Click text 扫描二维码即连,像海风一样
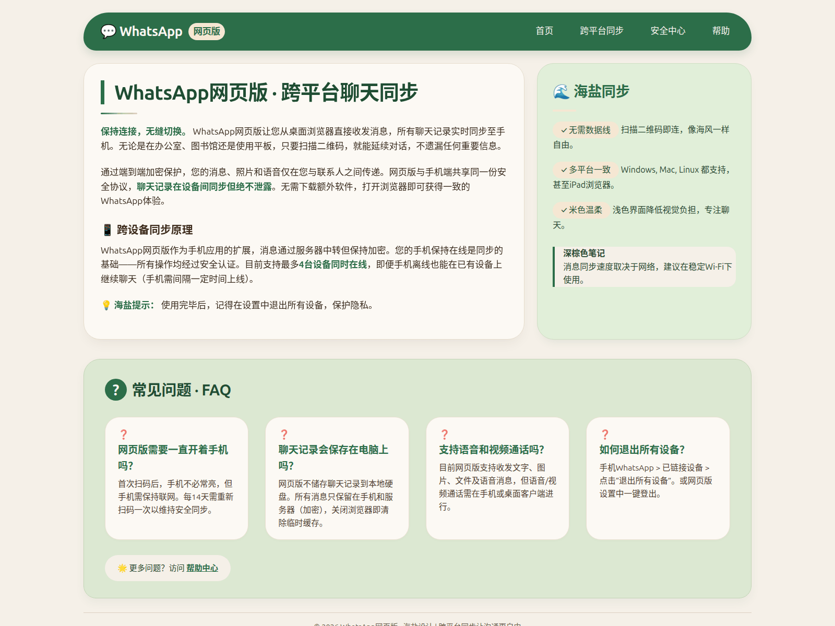The image size is (835, 626). point(675,129)
